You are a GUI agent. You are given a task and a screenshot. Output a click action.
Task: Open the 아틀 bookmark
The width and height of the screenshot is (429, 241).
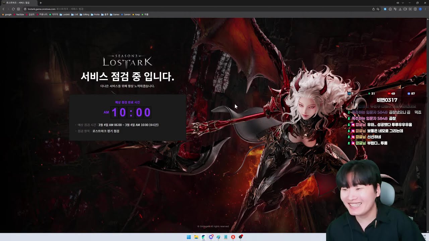145,14
